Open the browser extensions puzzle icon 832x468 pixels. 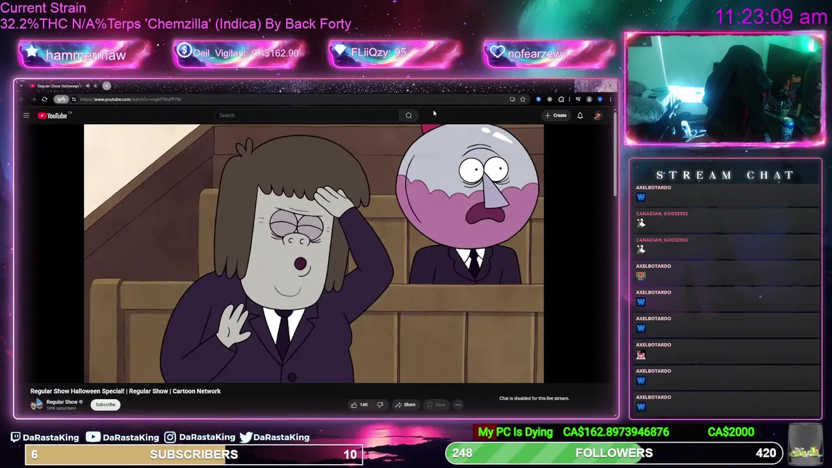[561, 99]
